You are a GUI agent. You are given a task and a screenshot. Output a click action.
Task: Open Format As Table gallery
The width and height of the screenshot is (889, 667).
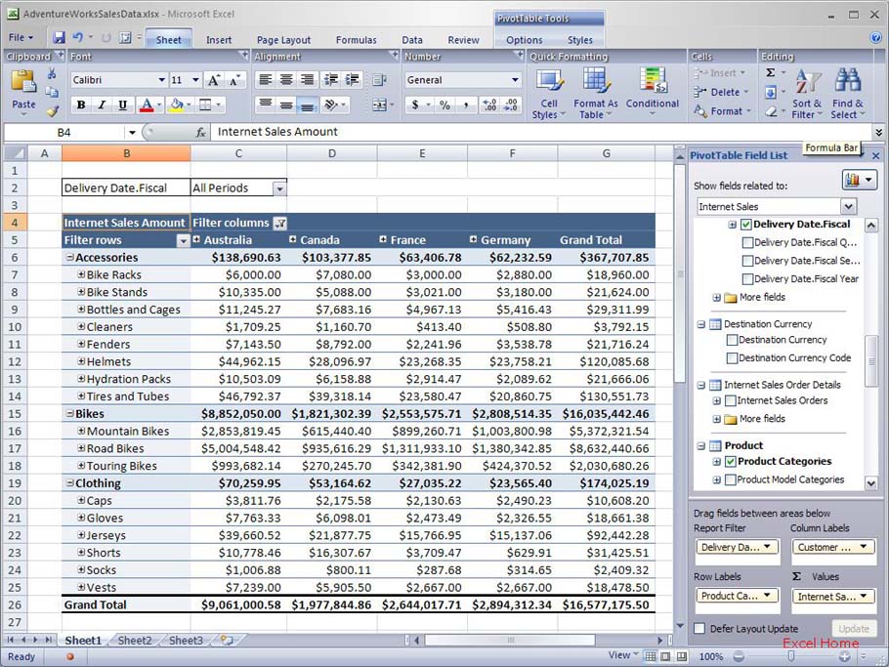(x=595, y=94)
